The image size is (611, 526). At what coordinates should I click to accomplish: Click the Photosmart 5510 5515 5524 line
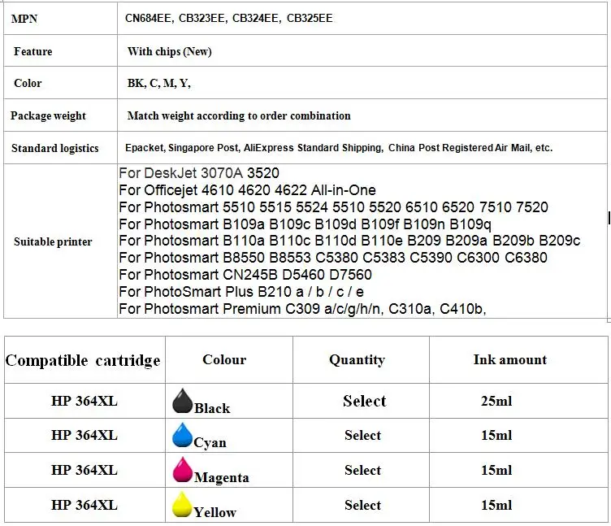click(334, 207)
